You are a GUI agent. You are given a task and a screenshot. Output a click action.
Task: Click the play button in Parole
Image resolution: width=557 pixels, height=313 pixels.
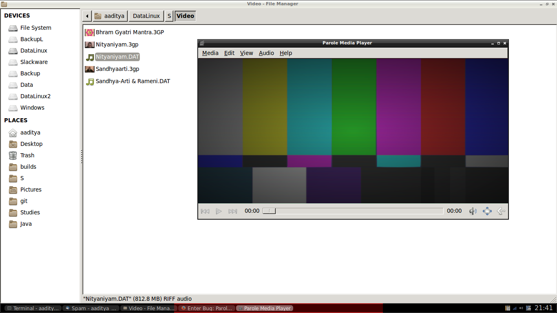click(x=219, y=211)
